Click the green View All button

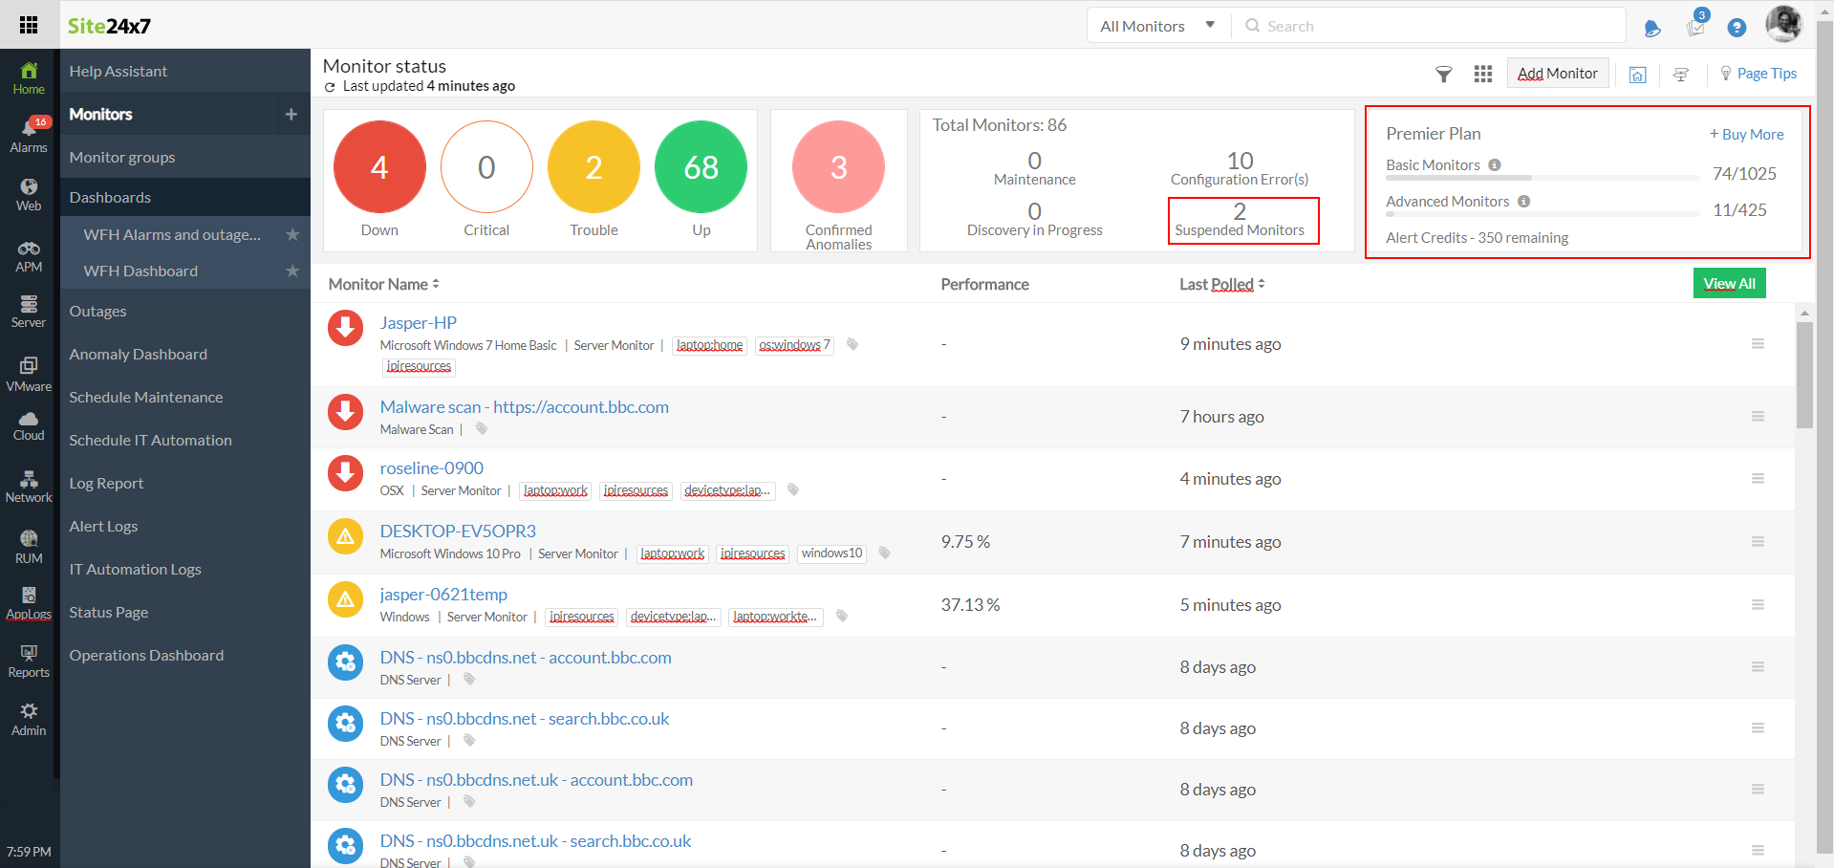(x=1729, y=283)
